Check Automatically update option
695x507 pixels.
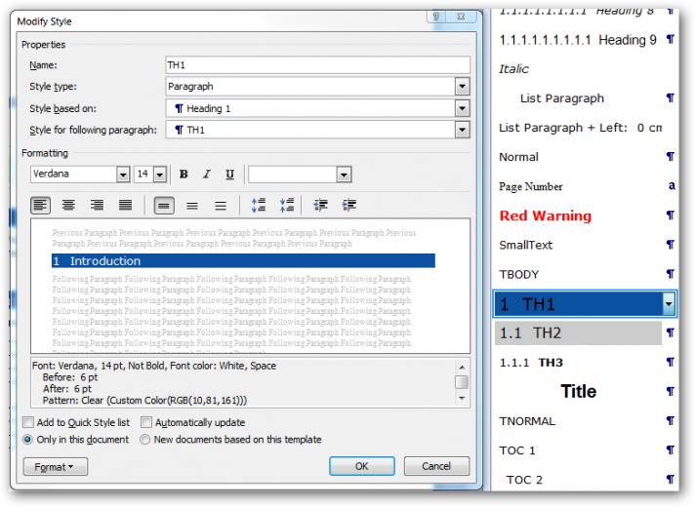coord(146,422)
